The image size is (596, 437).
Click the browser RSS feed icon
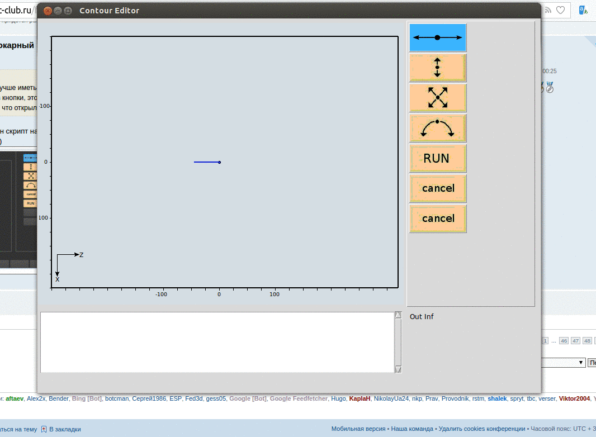pos(548,10)
